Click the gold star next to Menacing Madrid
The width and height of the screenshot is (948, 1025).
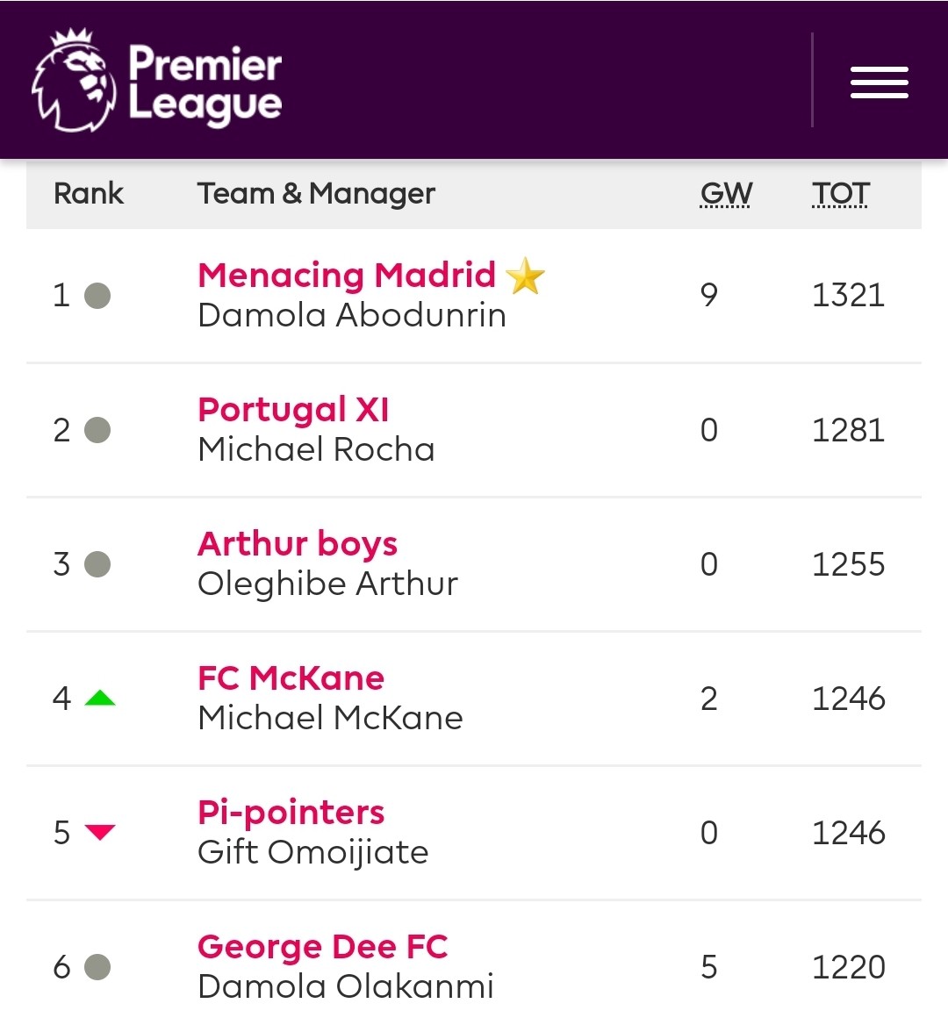pos(525,276)
